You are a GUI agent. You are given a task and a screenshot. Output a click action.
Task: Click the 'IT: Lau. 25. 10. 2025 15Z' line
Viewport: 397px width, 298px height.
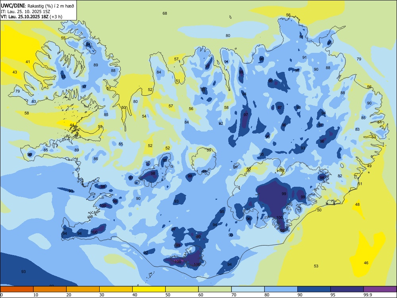(25, 12)
